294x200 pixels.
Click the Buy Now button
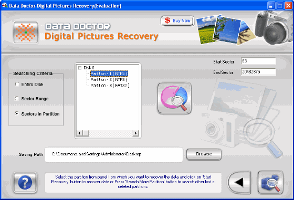[x=177, y=20]
